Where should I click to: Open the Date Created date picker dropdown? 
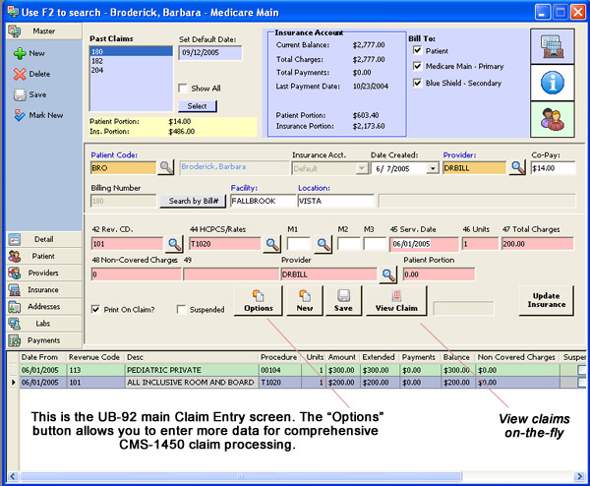click(434, 168)
